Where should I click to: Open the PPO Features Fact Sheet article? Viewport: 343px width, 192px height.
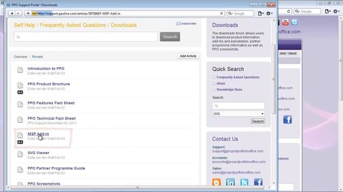click(x=51, y=103)
